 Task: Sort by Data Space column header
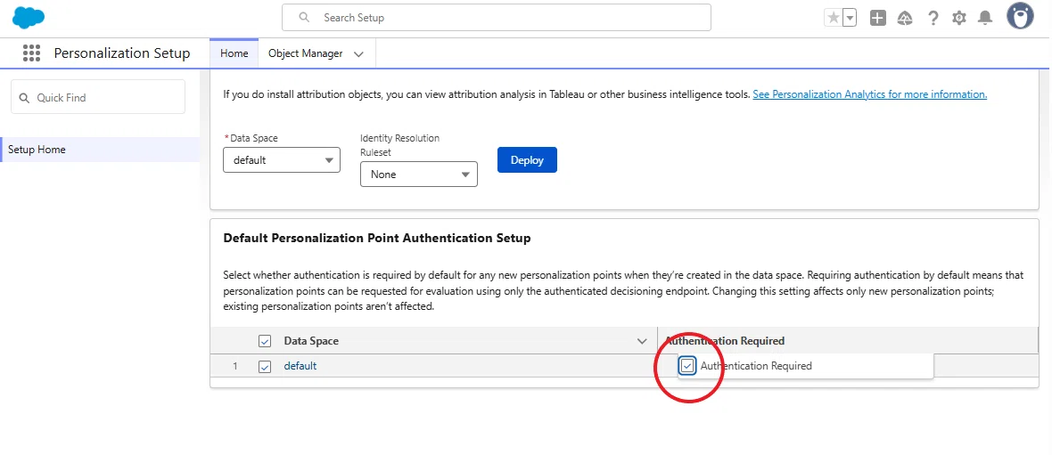(311, 341)
